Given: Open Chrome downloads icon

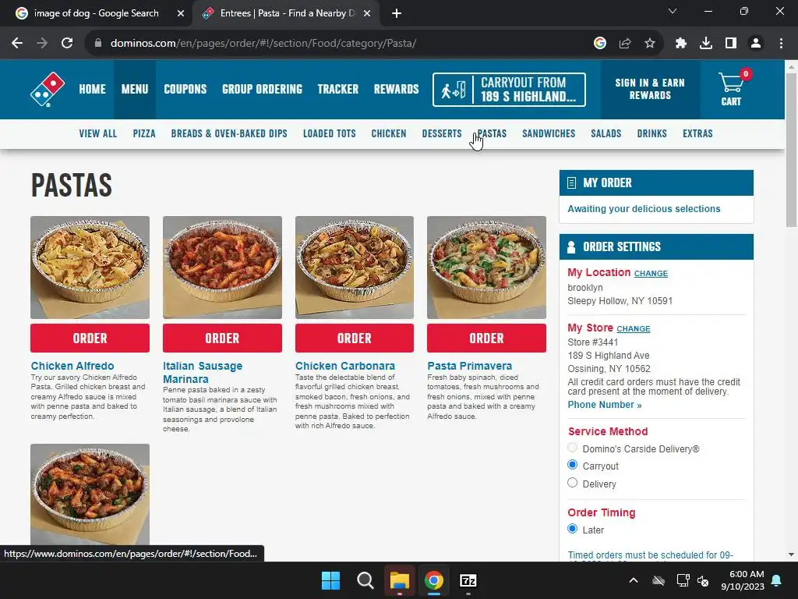Looking at the screenshot, I should tap(706, 44).
